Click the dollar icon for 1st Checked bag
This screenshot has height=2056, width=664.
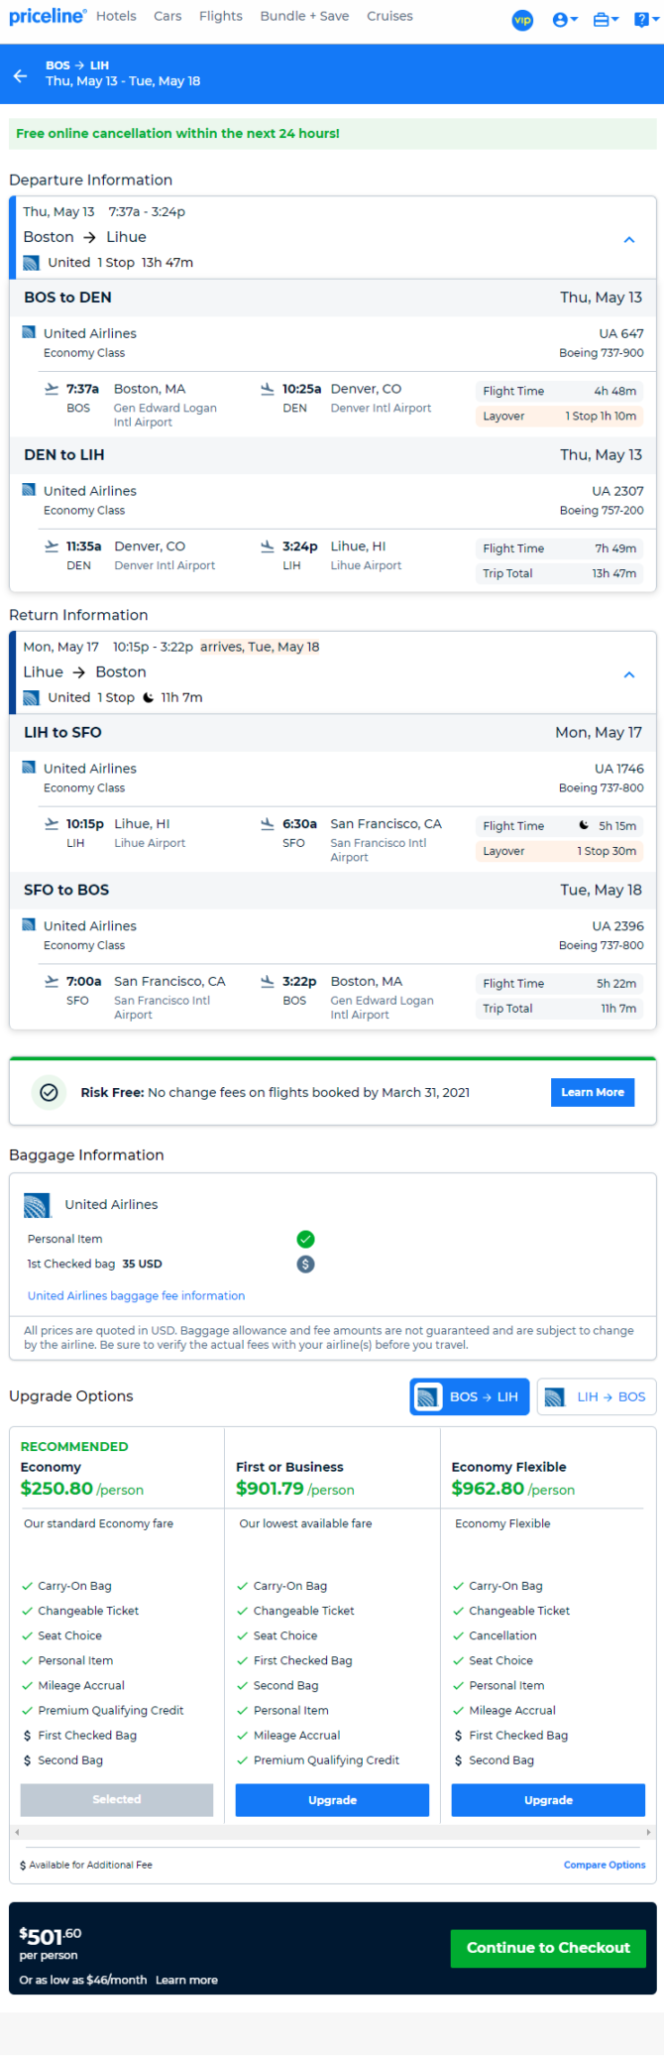[x=305, y=1264]
